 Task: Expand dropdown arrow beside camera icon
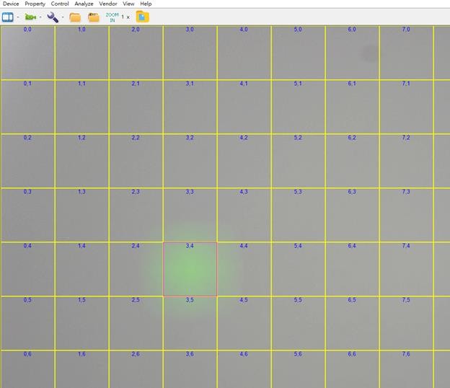[x=40, y=17]
